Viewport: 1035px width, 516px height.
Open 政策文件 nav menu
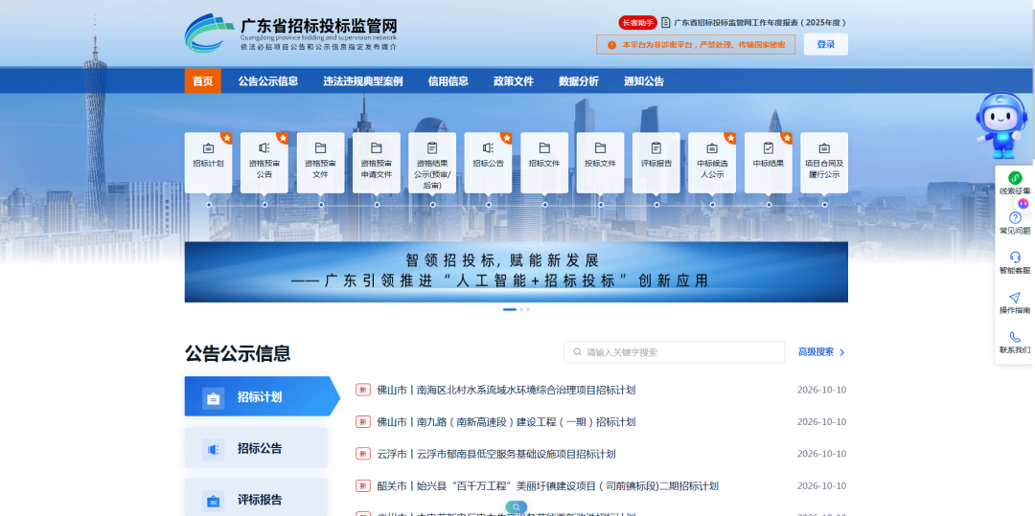[x=514, y=81]
